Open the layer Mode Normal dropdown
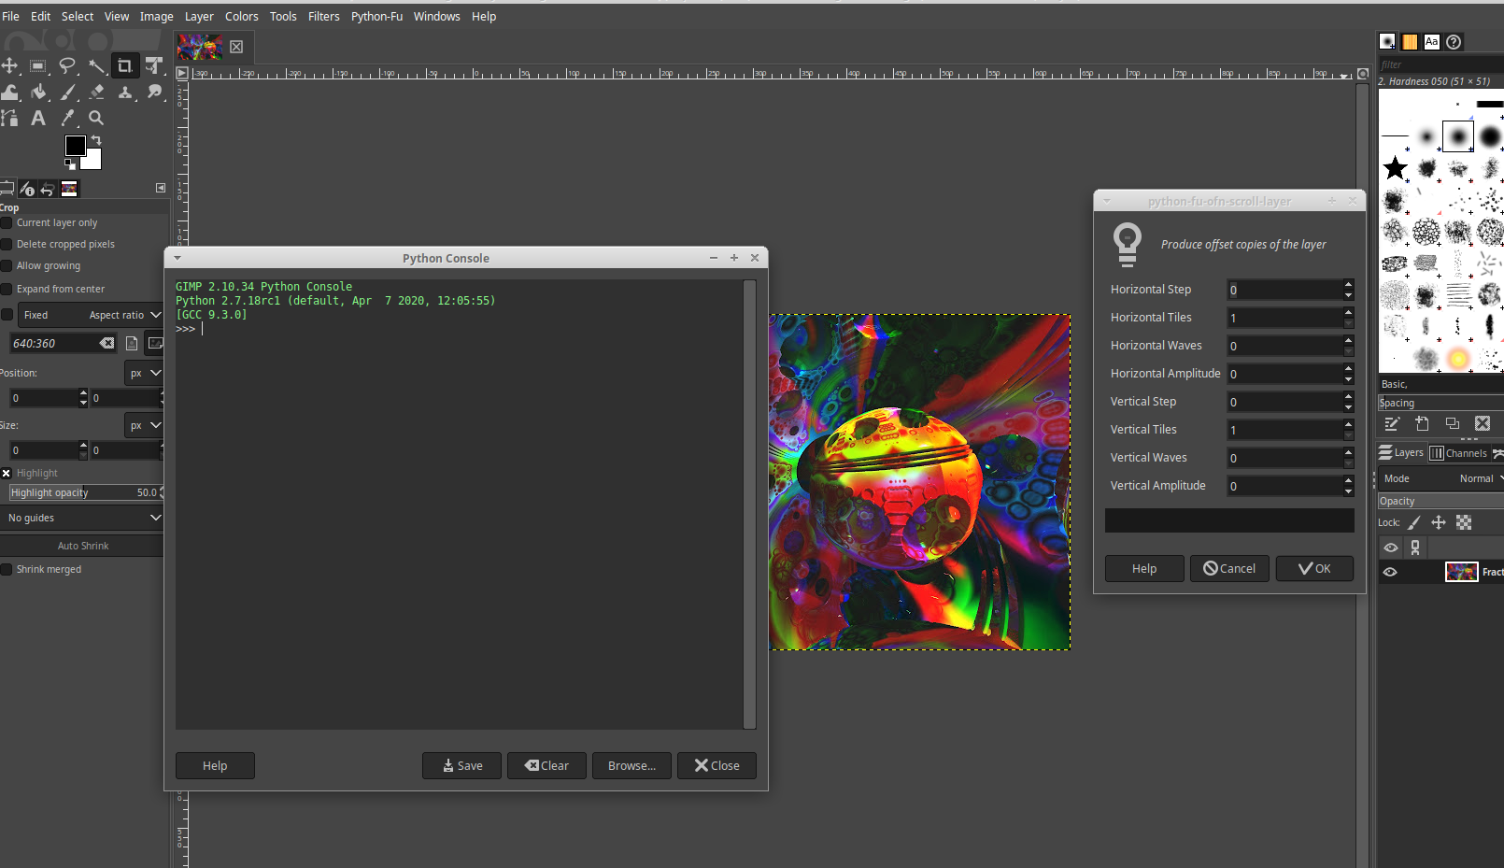The height and width of the screenshot is (868, 1504). [x=1480, y=478]
